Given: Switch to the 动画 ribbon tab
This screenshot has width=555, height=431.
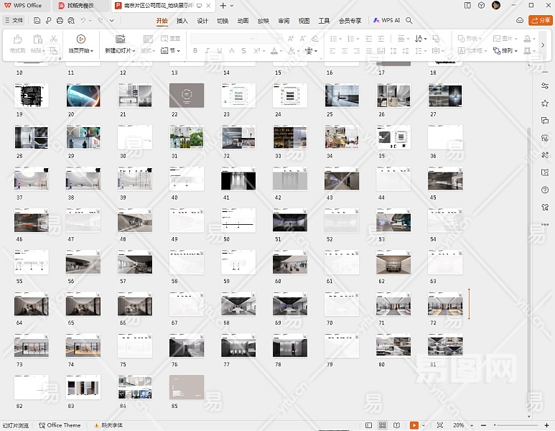Looking at the screenshot, I should tap(243, 21).
